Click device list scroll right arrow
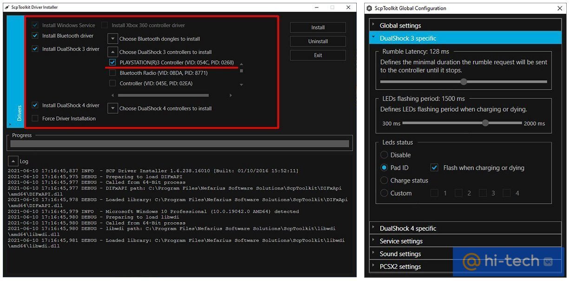Screen dimensions: 569x281 tap(231, 96)
